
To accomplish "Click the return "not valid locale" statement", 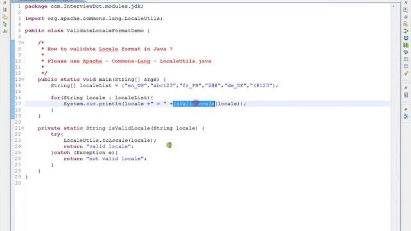I will (x=105, y=158).
